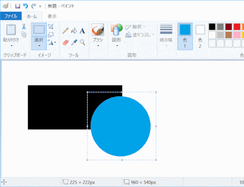Pick the bright red color swatch
This screenshot has width=244, height=187.
pyautogui.click(x=237, y=27)
